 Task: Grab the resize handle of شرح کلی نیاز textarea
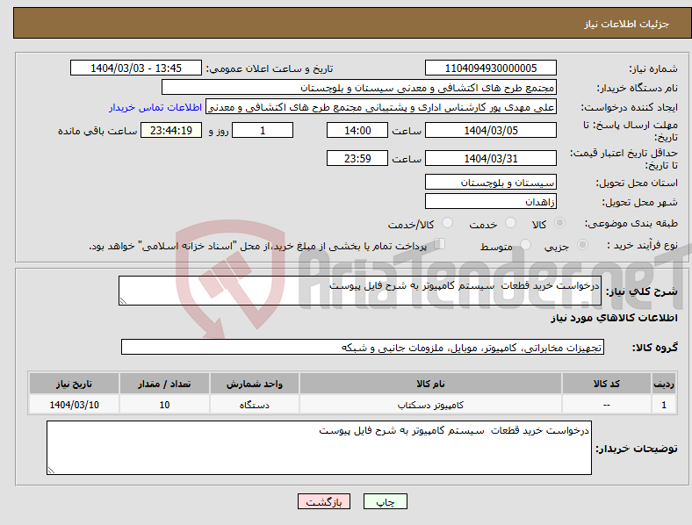coord(123,301)
